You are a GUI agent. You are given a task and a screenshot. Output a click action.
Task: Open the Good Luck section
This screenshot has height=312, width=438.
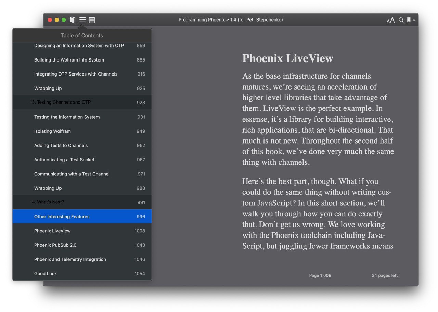click(x=82, y=274)
